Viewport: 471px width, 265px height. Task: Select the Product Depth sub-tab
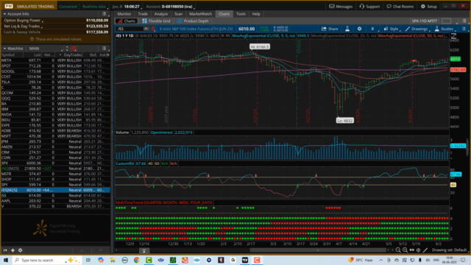point(193,21)
